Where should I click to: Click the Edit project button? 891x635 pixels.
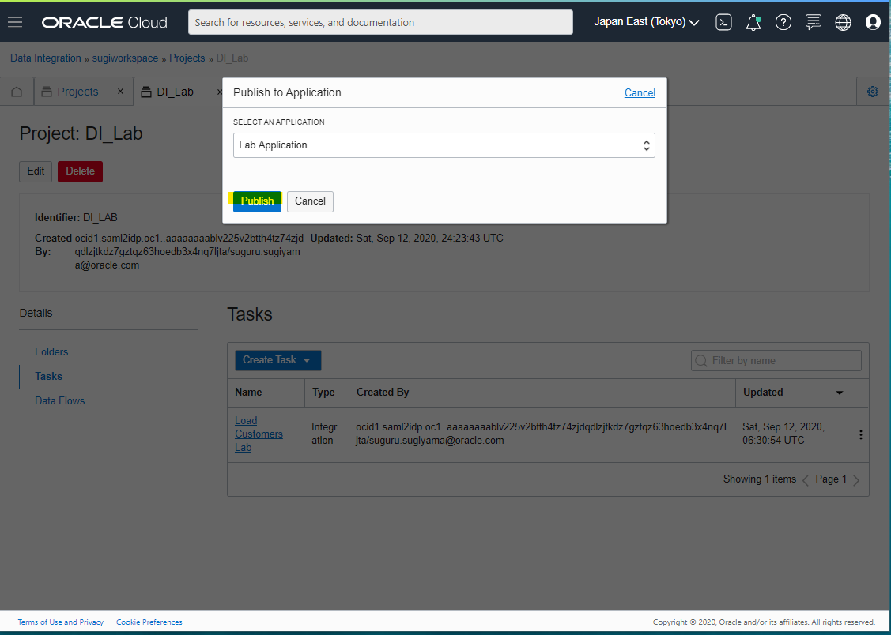click(x=36, y=171)
